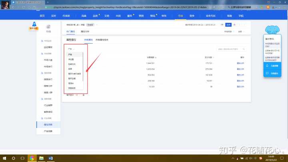
Task: Open 属性分析 link in the last table row
Action: click(x=240, y=86)
